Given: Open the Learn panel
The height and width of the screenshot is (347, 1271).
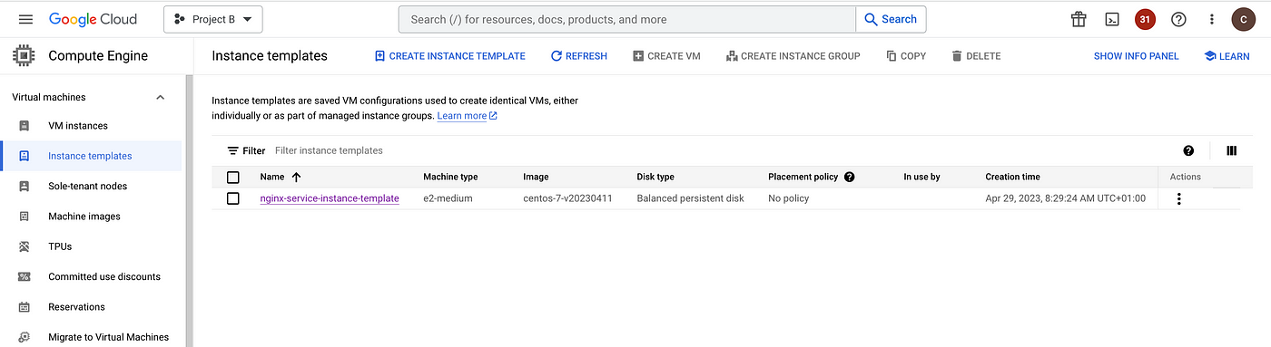Looking at the screenshot, I should point(1227,56).
